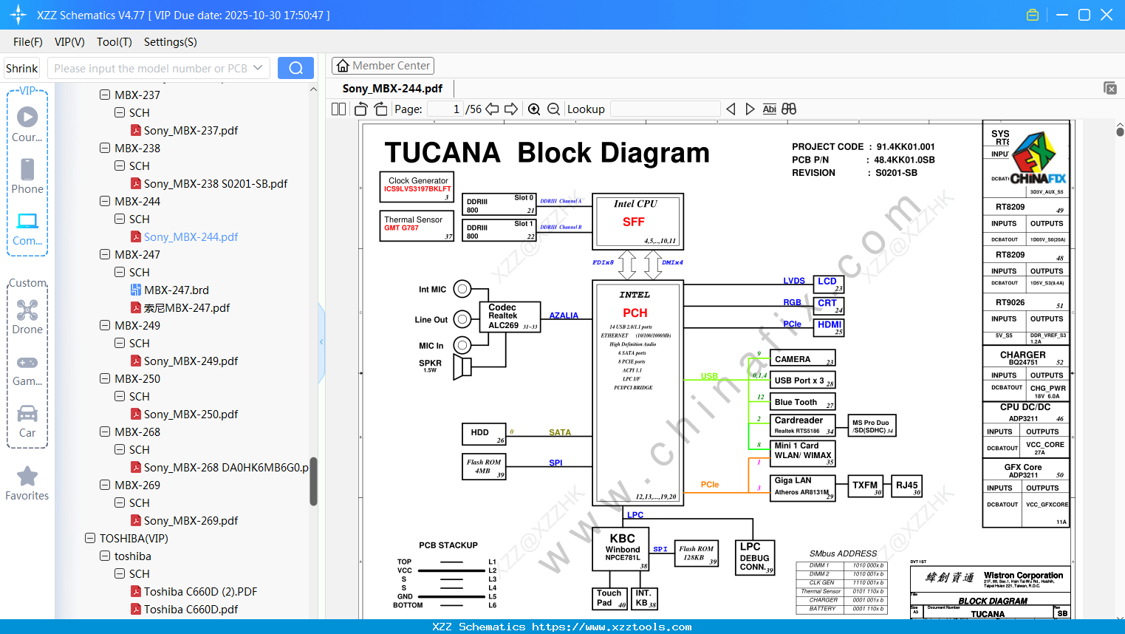Open the VIP(V) menu

(69, 42)
